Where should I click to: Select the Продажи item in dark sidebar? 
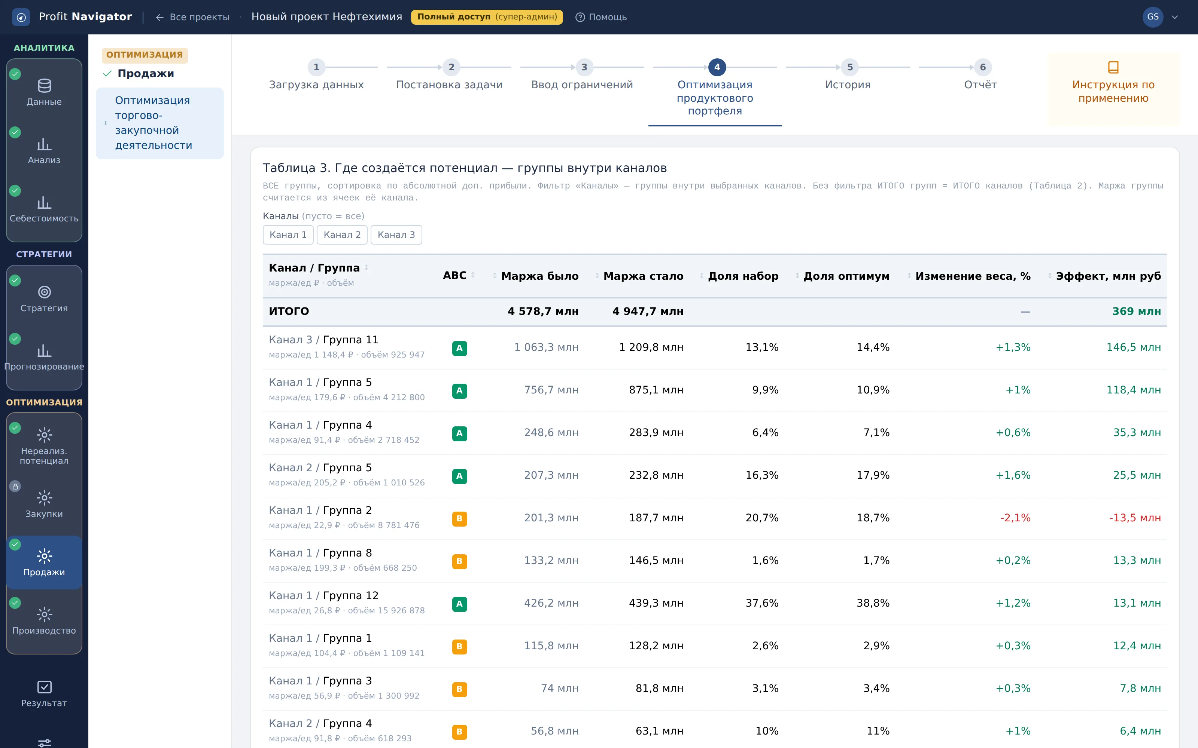coord(44,562)
